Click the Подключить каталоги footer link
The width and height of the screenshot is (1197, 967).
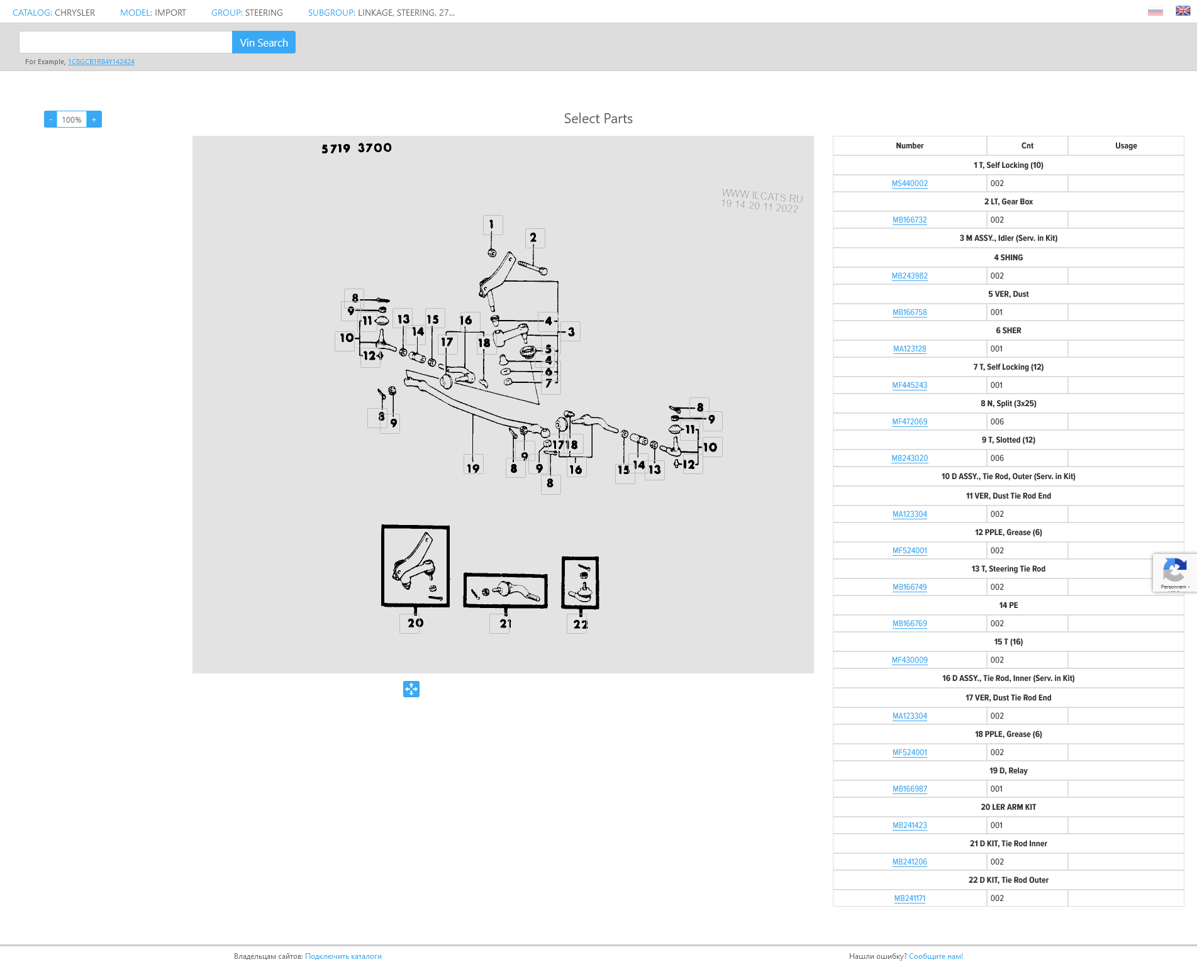coord(343,956)
